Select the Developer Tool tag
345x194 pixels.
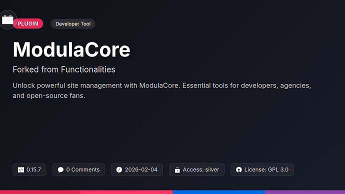tap(73, 24)
